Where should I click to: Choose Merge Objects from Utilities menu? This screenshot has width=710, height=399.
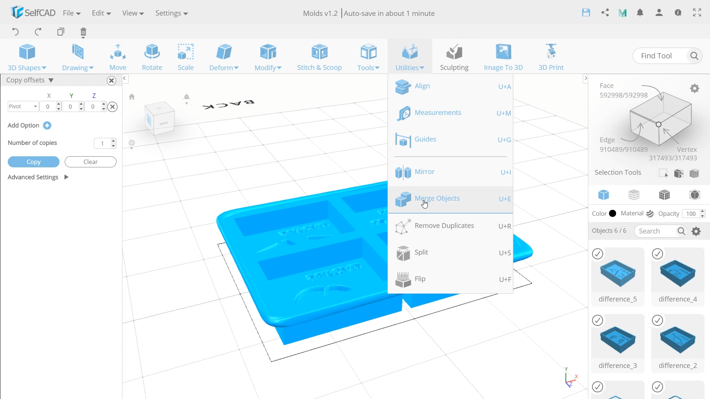[x=450, y=199]
